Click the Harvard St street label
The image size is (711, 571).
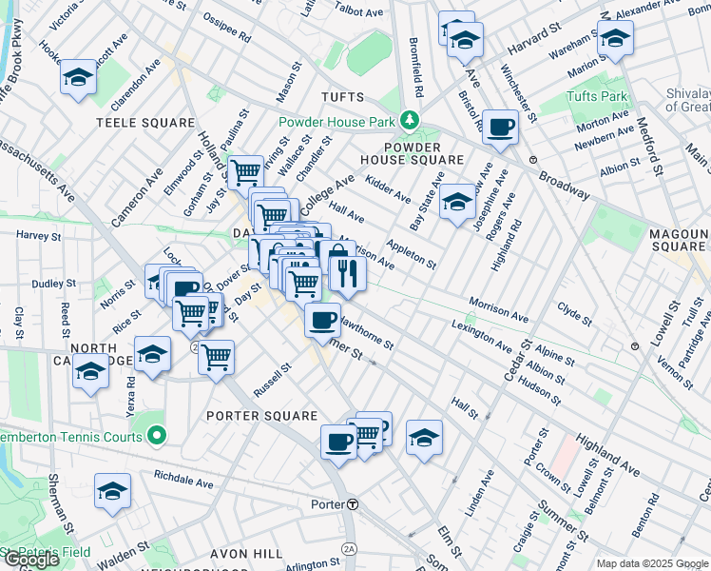534,39
